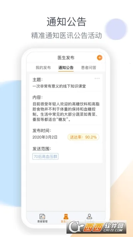Click the 通知公告 large heading

click(66, 22)
